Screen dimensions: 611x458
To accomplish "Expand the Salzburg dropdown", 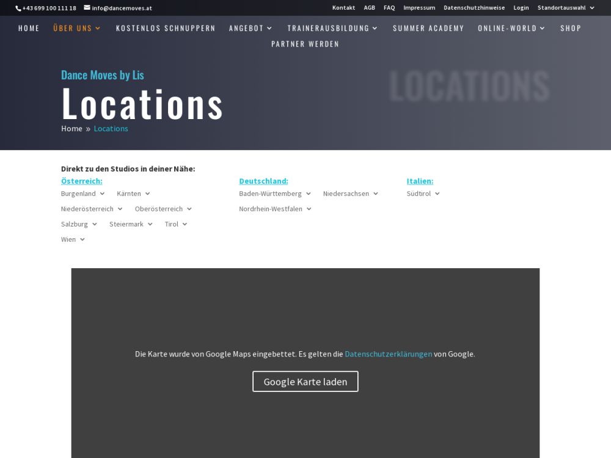I will click(x=79, y=224).
